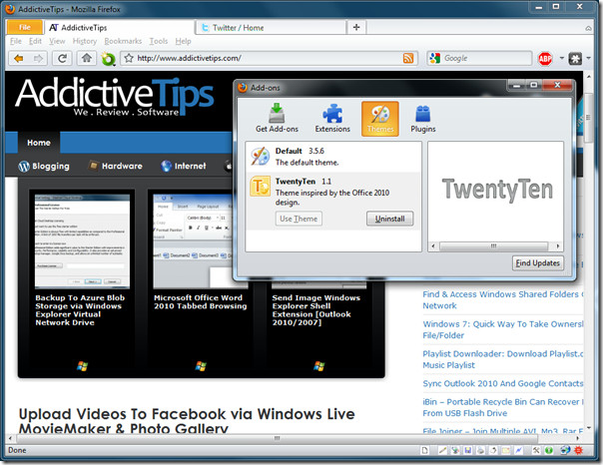This screenshot has height=465, width=603.
Task: Click the TwentyTen preview image
Action: click(497, 190)
